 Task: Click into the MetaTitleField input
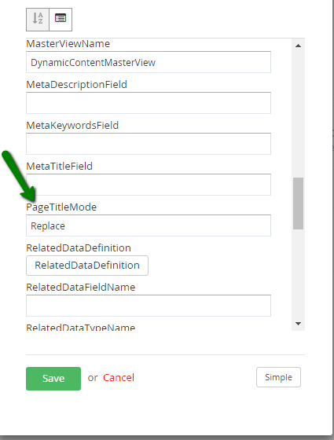149,185
